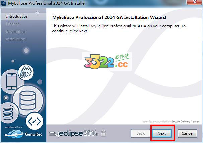Click the code brackets icon
Viewport: 203px width, 143px height.
click(x=35, y=121)
